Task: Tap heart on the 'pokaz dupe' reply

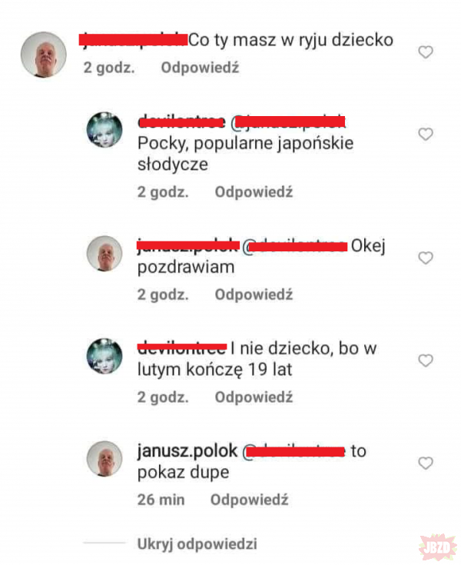Action: 426,463
